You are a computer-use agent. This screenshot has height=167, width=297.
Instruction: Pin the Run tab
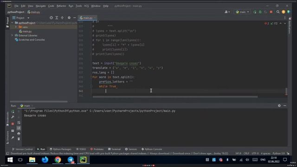point(13,138)
